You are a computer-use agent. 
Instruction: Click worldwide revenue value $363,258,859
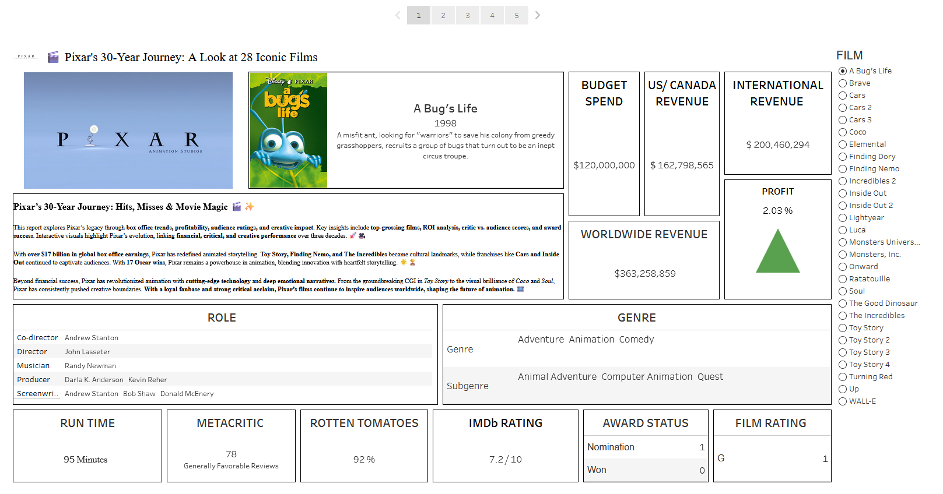[645, 274]
